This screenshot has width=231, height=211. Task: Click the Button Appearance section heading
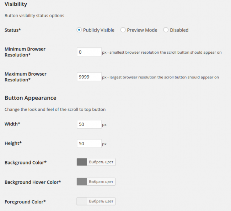30,98
